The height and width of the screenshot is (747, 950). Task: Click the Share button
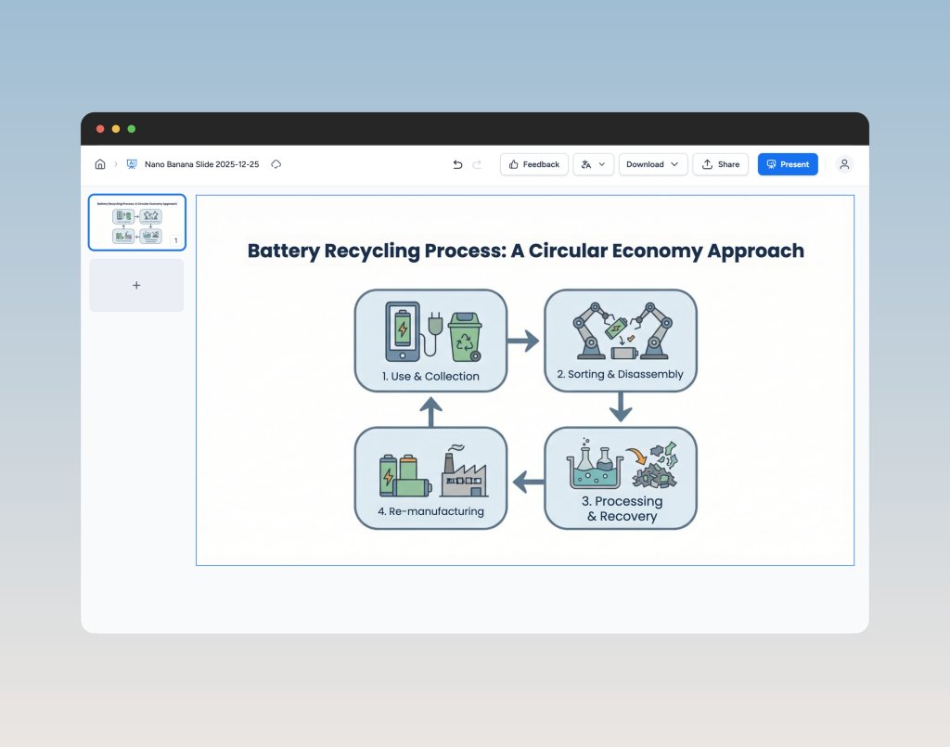[720, 164]
